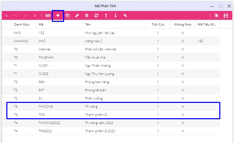This screenshot has width=234, height=143.
Task: Go to next record arrow
Action: tap(26, 16)
